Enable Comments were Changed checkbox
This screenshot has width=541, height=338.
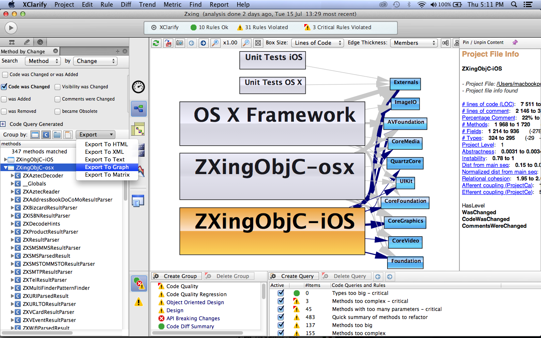(x=57, y=99)
